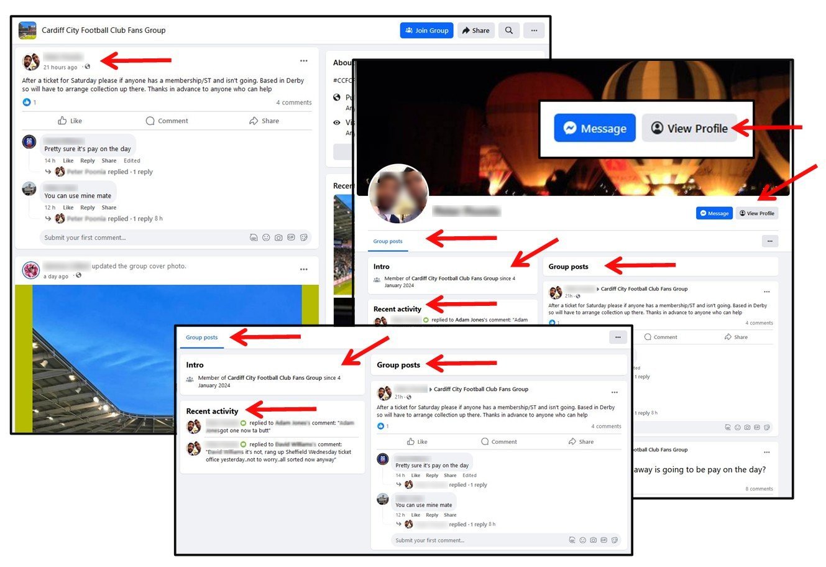Viewport: 826px width, 567px height.
Task: Click the small View Profile button under cover
Action: click(x=756, y=213)
